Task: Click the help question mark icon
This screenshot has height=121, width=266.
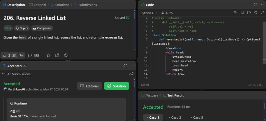Action: [66, 55]
